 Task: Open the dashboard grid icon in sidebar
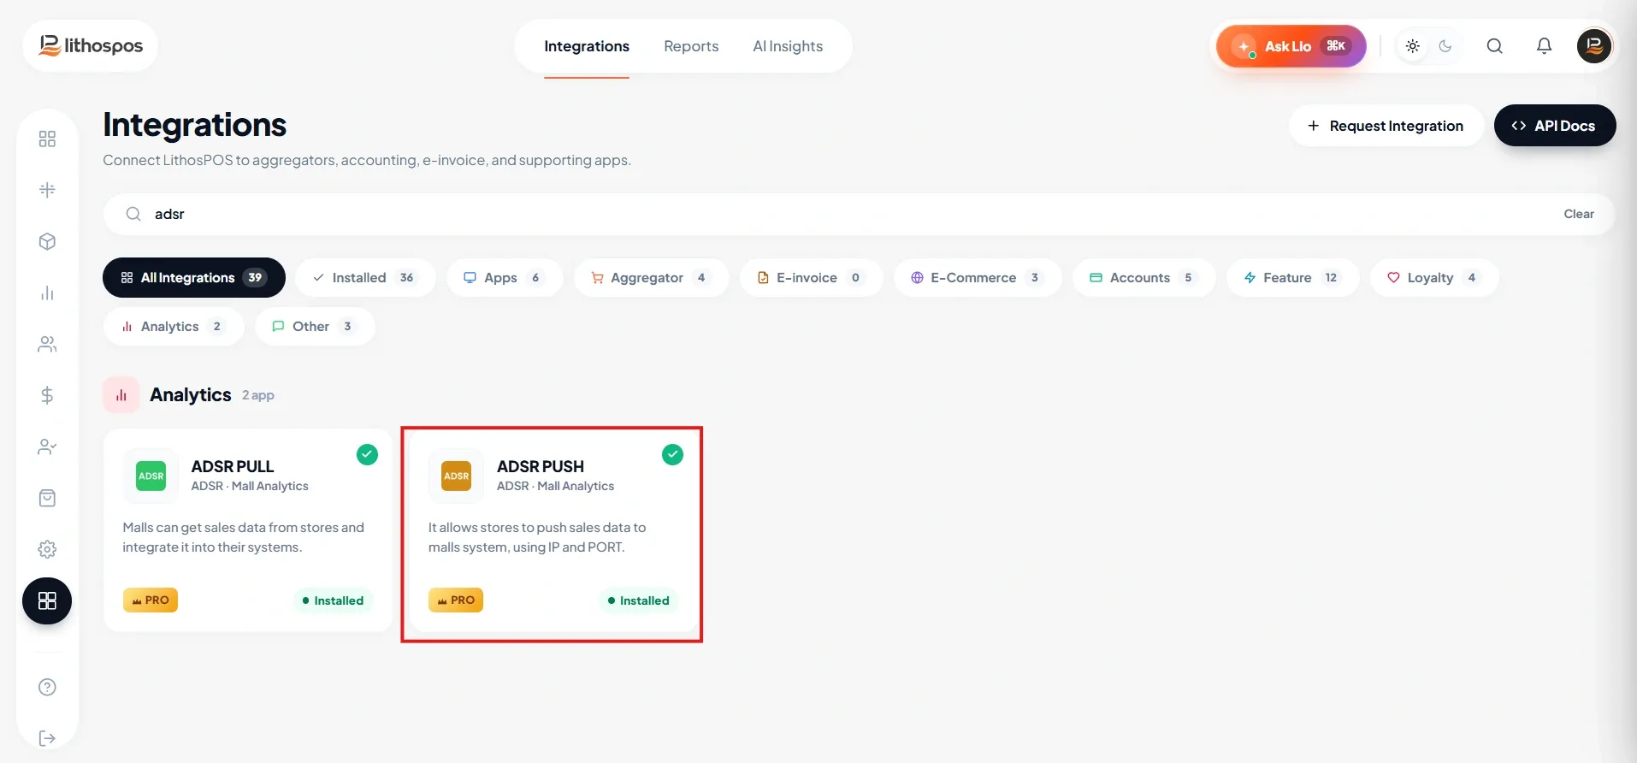[x=47, y=139]
